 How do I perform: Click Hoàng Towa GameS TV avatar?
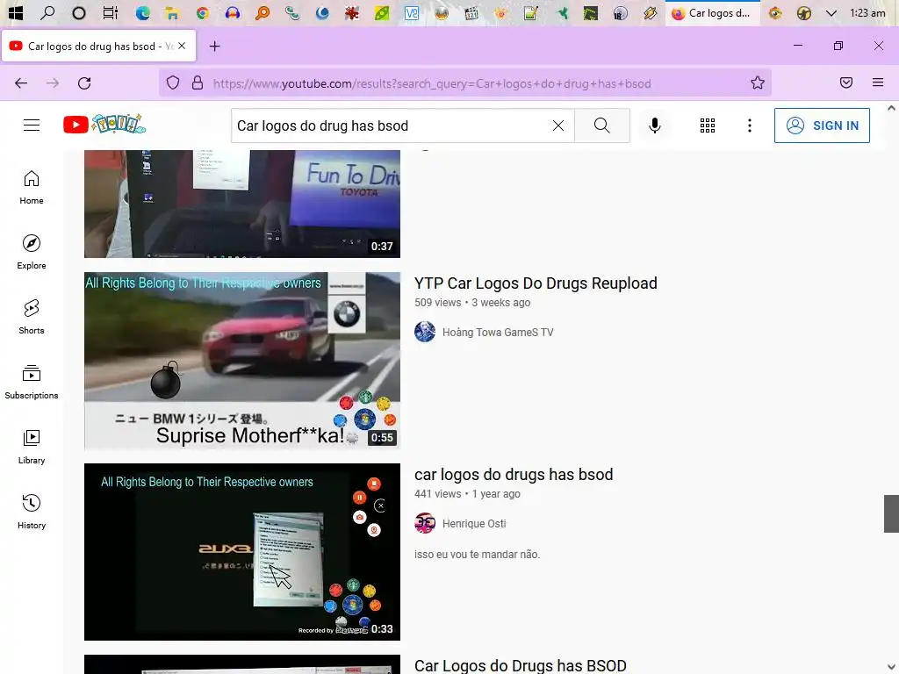coord(425,332)
